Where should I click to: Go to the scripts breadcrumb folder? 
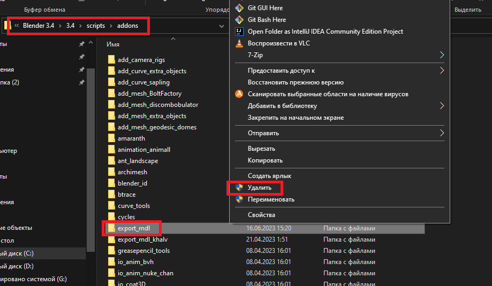[x=96, y=26]
